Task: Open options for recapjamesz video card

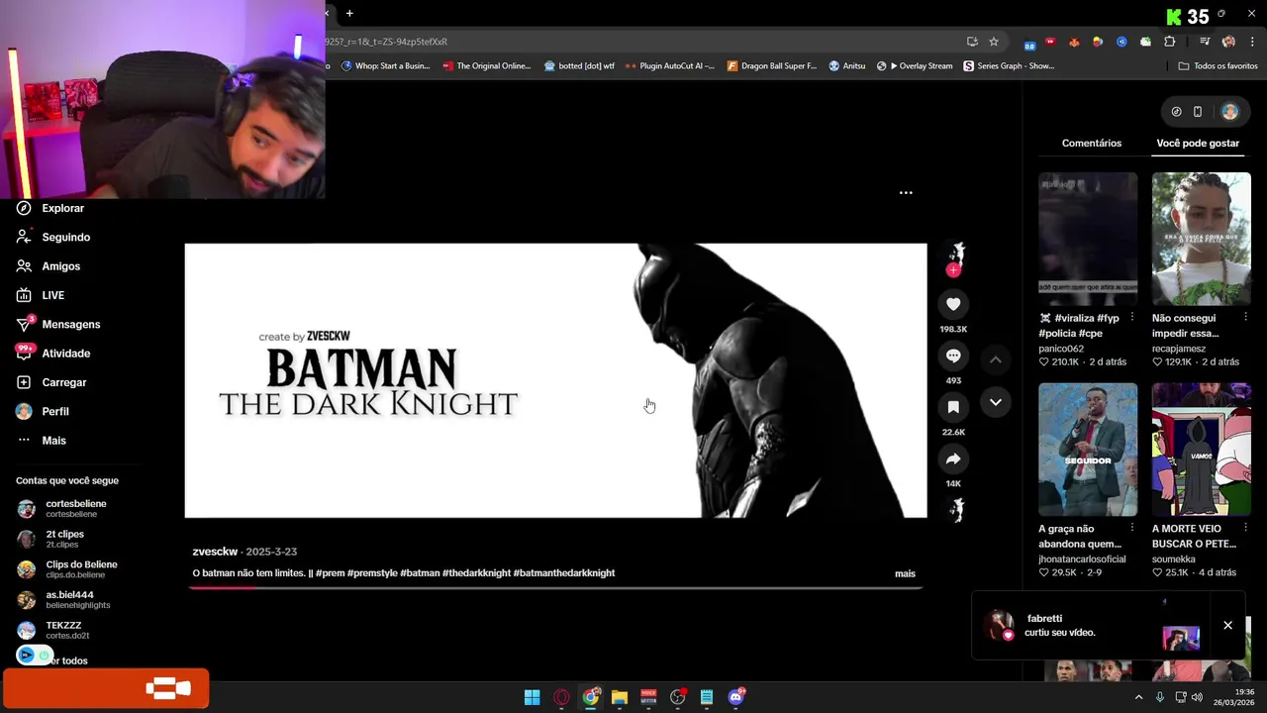Action: coord(1245,318)
